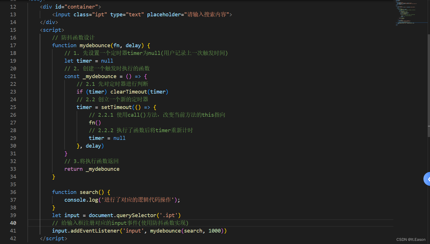Click the comment on line 40
Screen dimensions: 430x244
(120, 223)
